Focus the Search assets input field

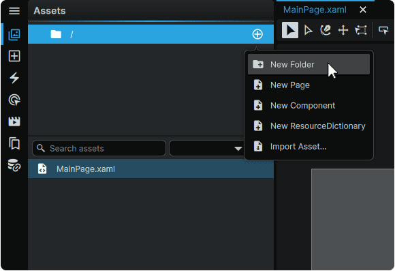pyautogui.click(x=99, y=148)
